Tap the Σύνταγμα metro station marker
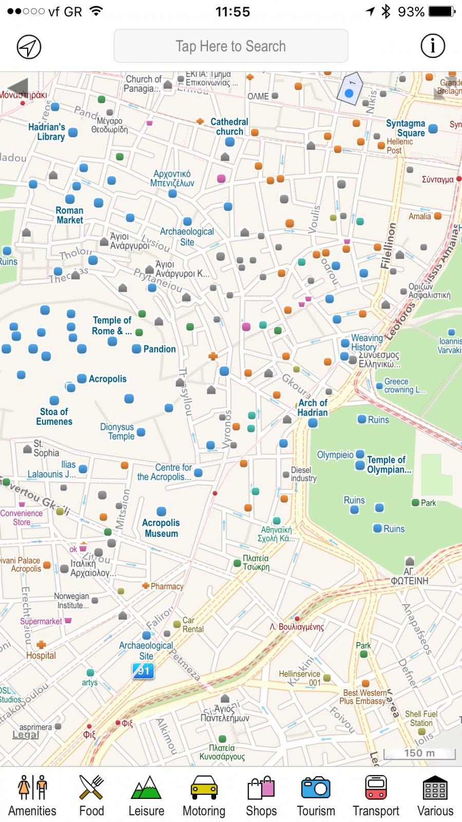This screenshot has height=822, width=462. coord(459,179)
